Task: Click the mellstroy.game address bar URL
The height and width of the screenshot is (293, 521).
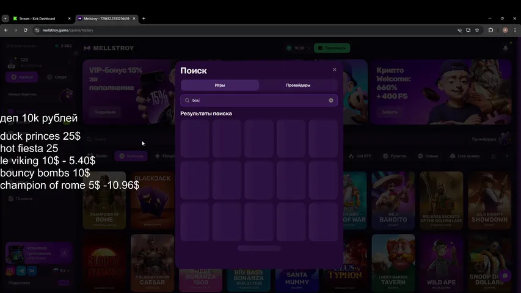Action: click(68, 31)
